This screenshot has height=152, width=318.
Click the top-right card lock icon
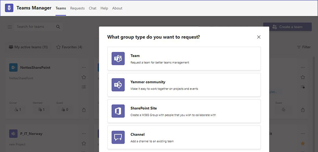click(x=303, y=110)
